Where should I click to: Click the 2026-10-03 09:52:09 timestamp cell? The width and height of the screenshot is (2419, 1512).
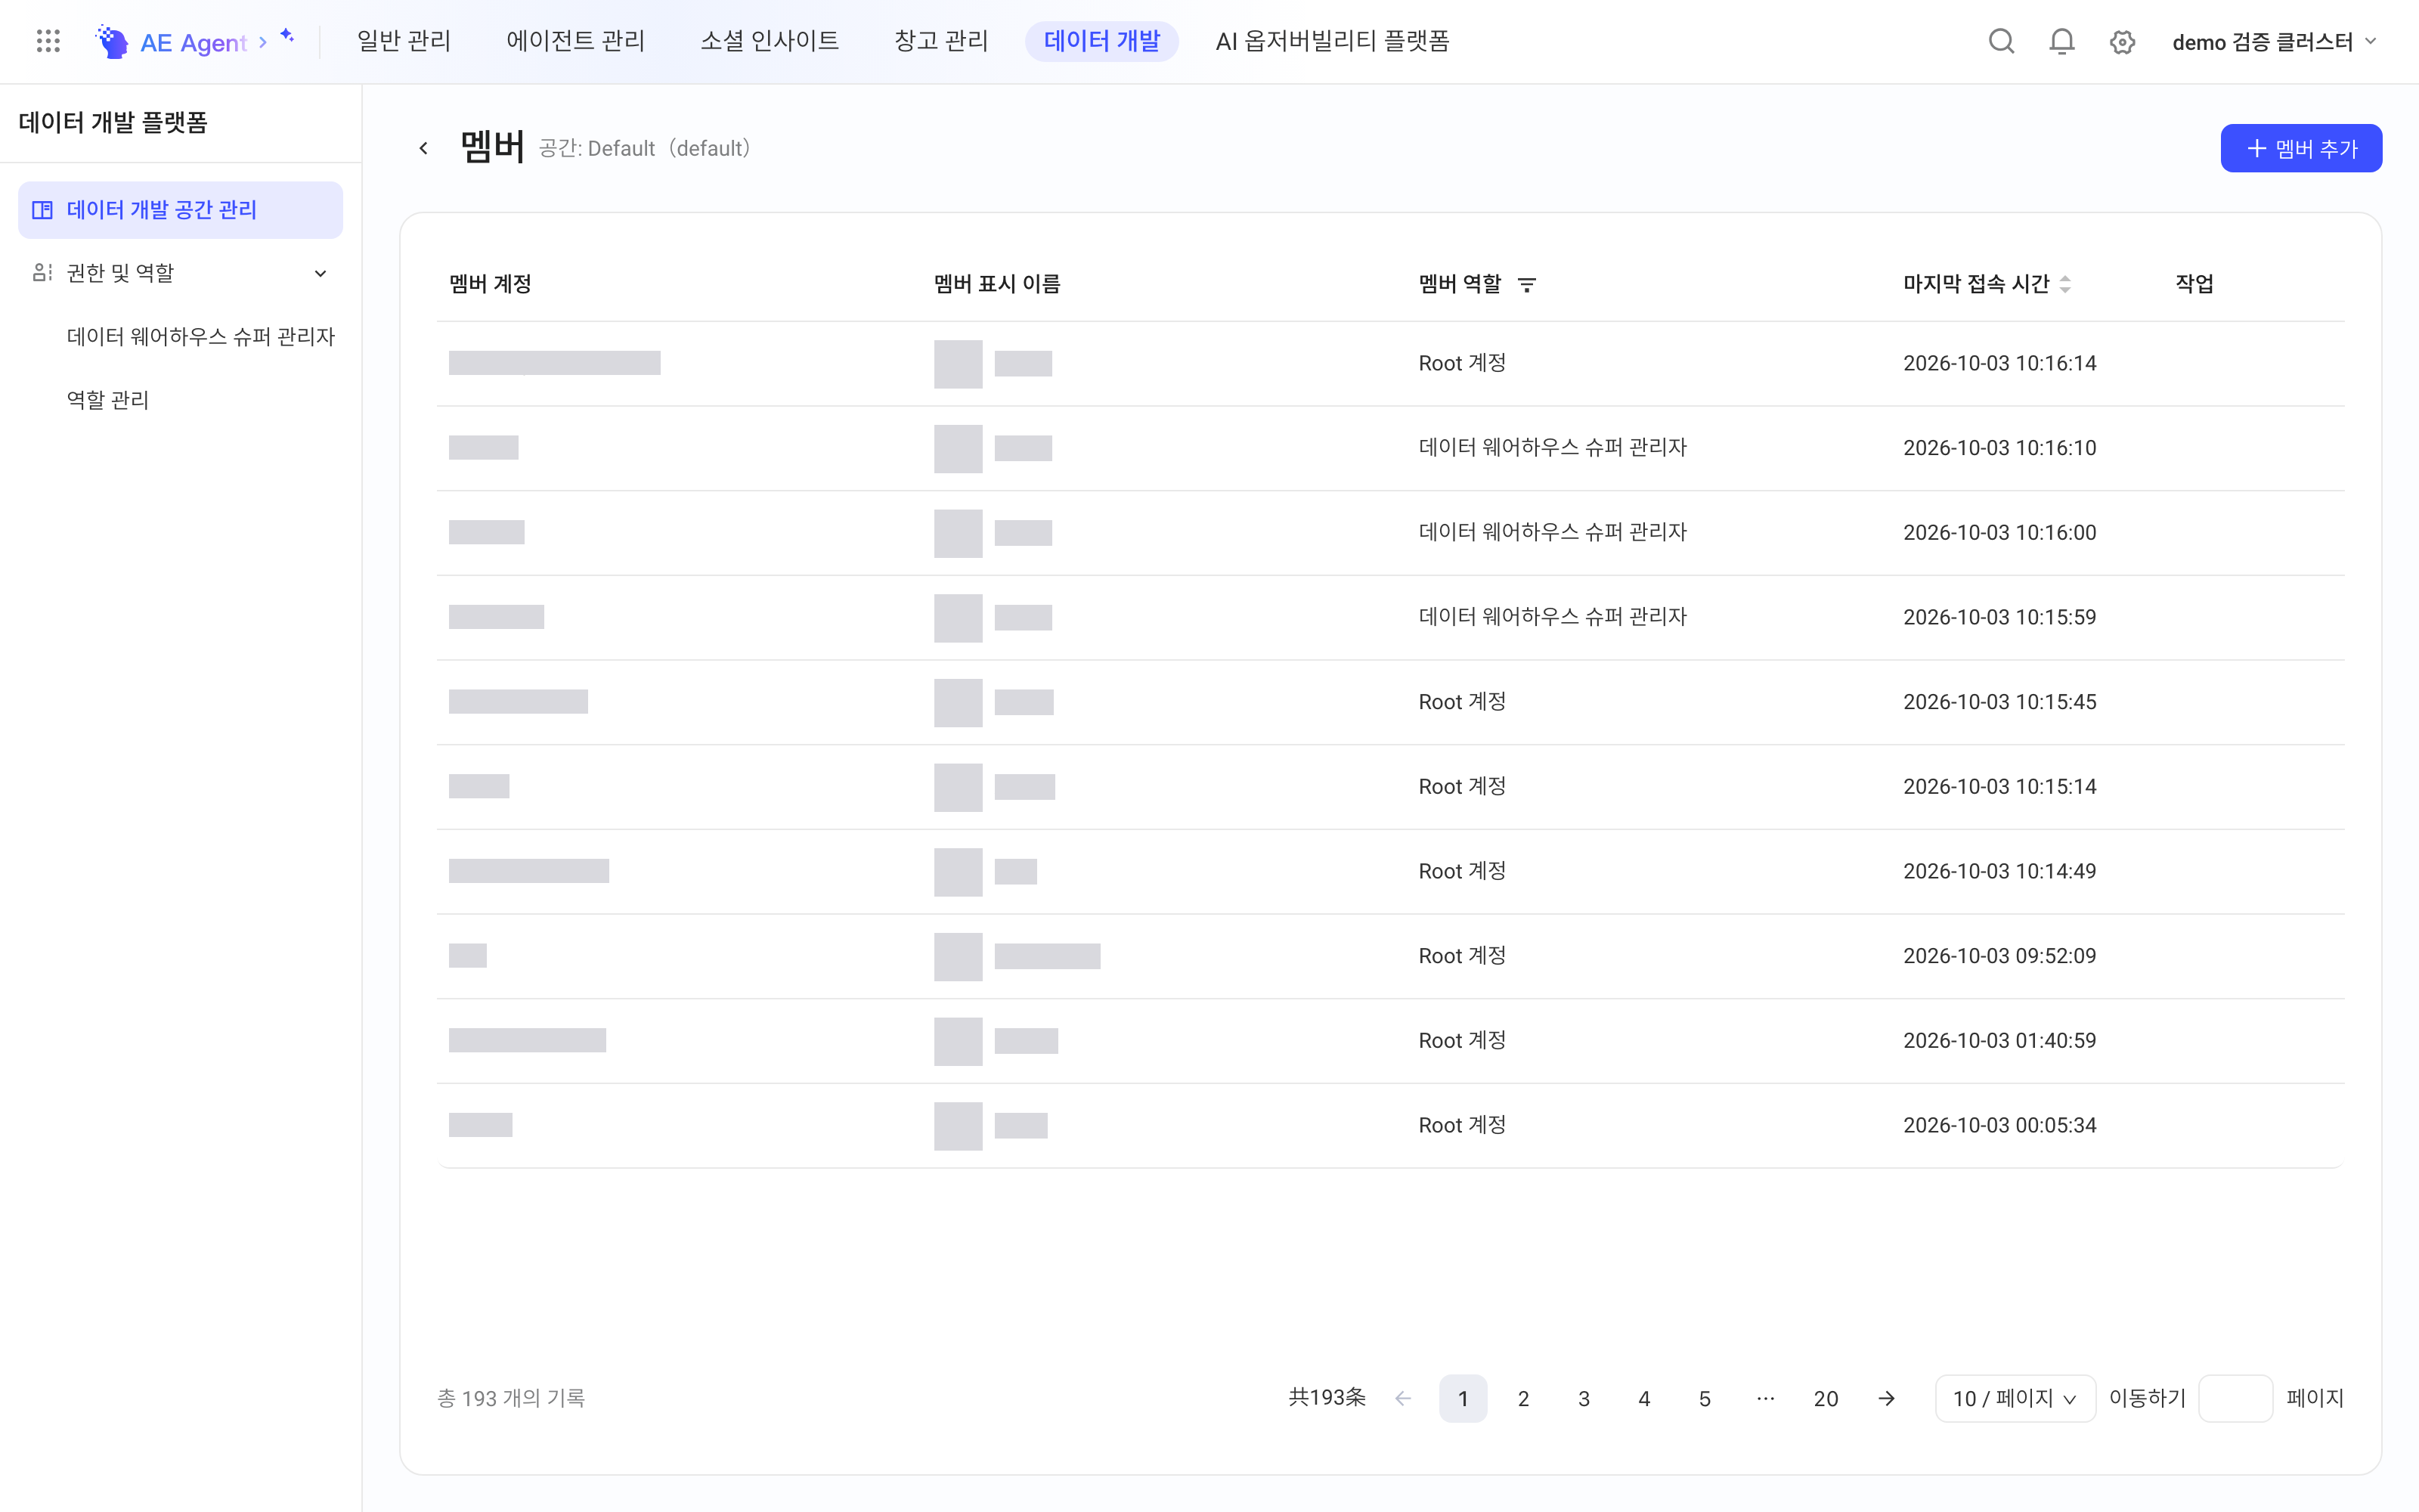pyautogui.click(x=1999, y=956)
